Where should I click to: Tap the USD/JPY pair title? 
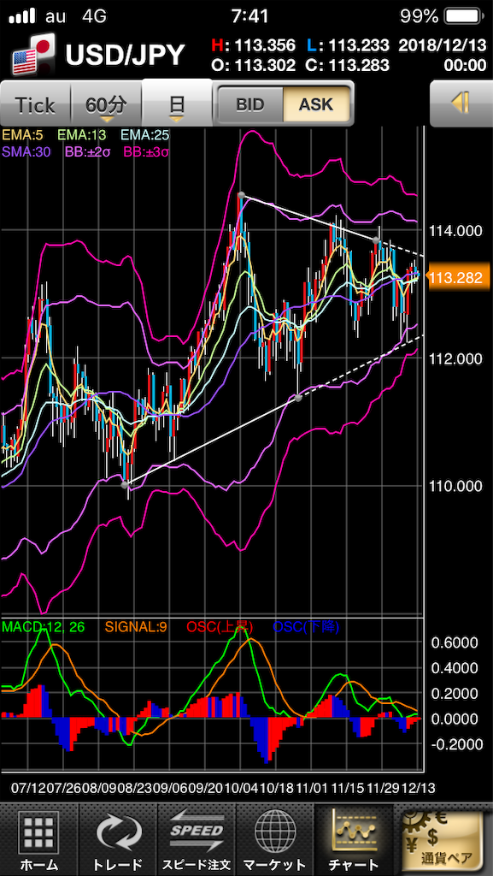[x=125, y=56]
